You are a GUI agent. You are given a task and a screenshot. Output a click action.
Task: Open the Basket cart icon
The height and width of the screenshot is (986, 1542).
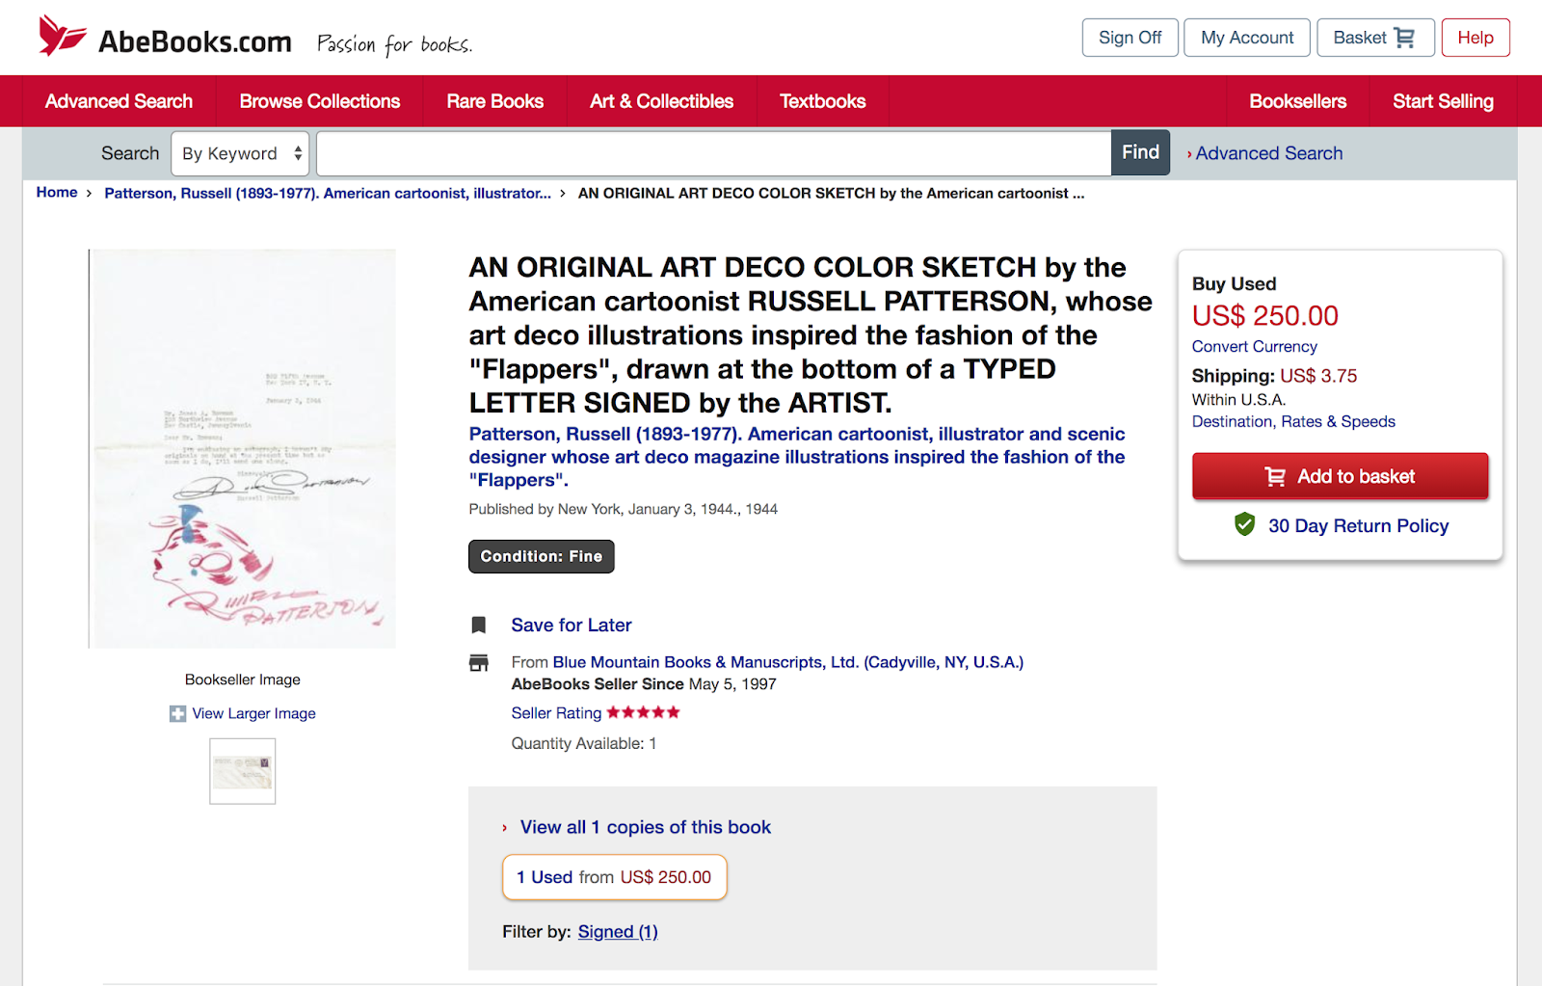tap(1404, 38)
